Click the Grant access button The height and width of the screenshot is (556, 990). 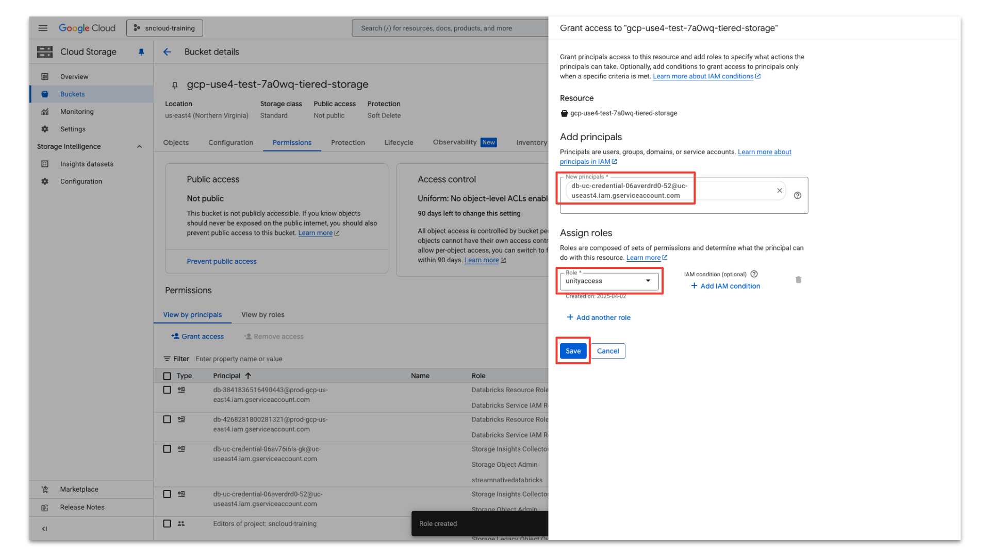197,336
